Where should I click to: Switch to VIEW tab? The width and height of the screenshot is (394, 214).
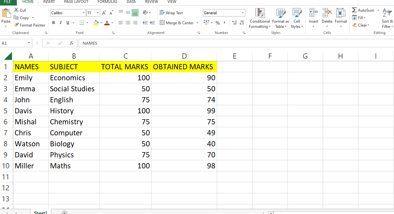point(172,2)
